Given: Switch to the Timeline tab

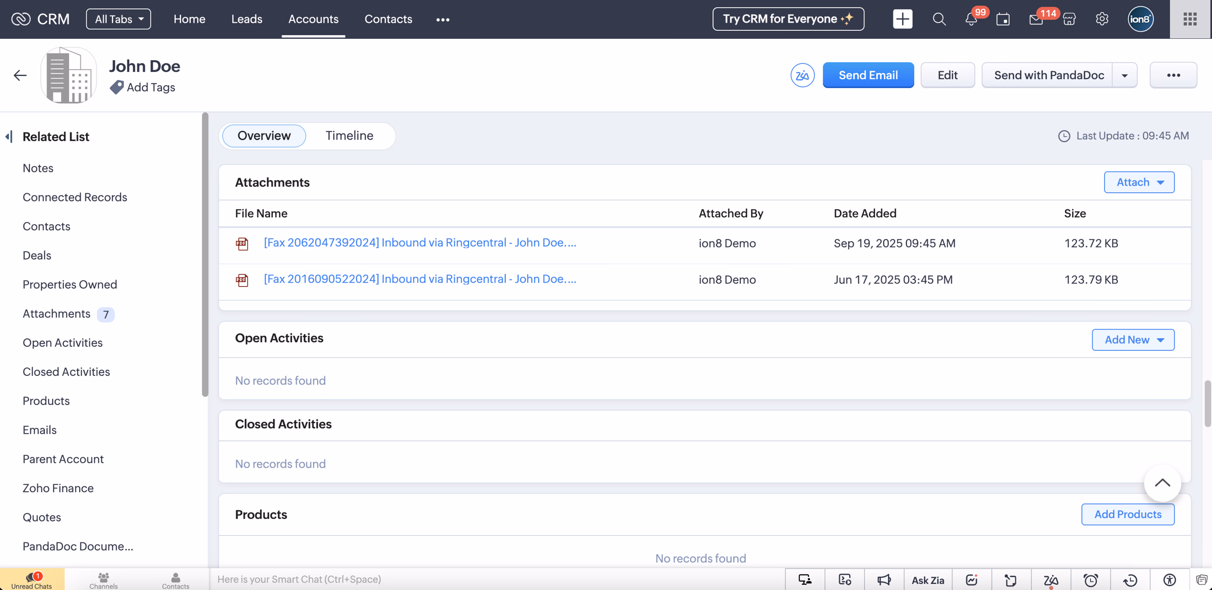Looking at the screenshot, I should click(x=349, y=136).
